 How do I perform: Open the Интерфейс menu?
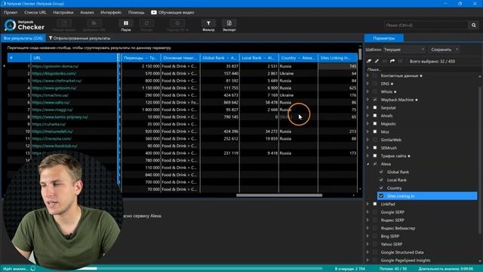point(111,12)
